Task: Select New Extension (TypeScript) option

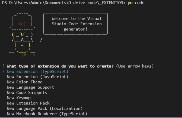Action: (37, 72)
